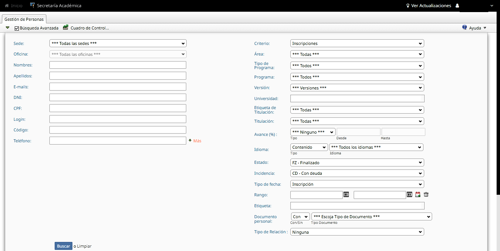This screenshot has width=500, height=251.
Task: Click the red calendar icon beside Rango
Action: coord(418,194)
